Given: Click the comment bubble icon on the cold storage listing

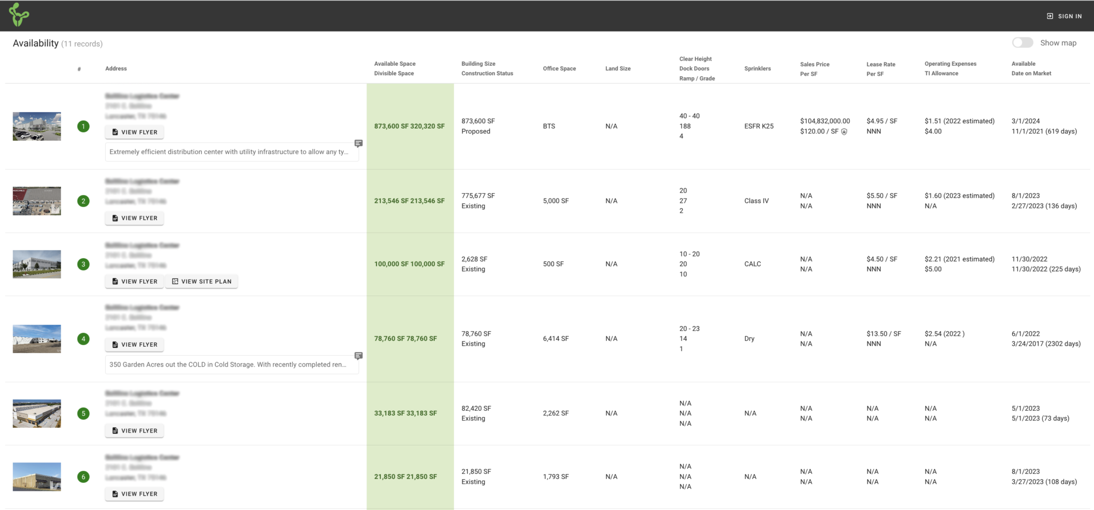Looking at the screenshot, I should [x=358, y=355].
